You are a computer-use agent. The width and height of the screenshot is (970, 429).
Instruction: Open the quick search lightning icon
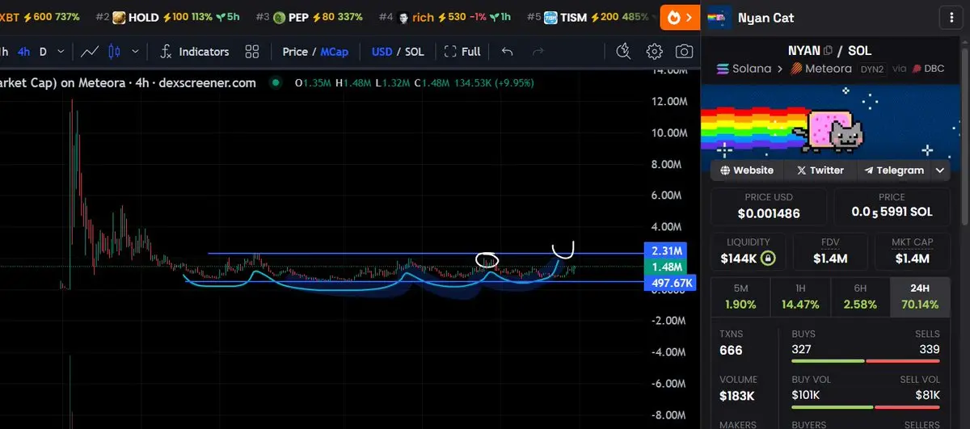tap(623, 52)
